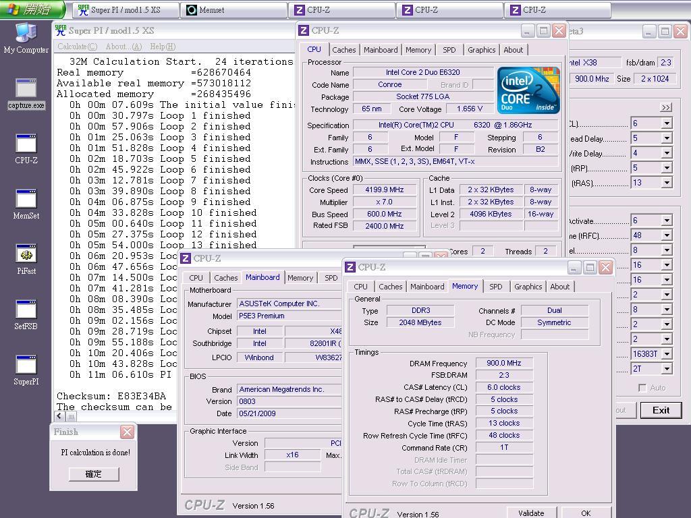
Task: Click the first CPU-Z taskbar button
Action: [342, 9]
